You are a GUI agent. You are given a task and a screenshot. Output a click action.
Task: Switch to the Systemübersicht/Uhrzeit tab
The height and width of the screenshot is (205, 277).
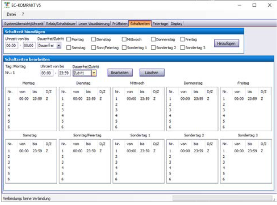[24, 24]
